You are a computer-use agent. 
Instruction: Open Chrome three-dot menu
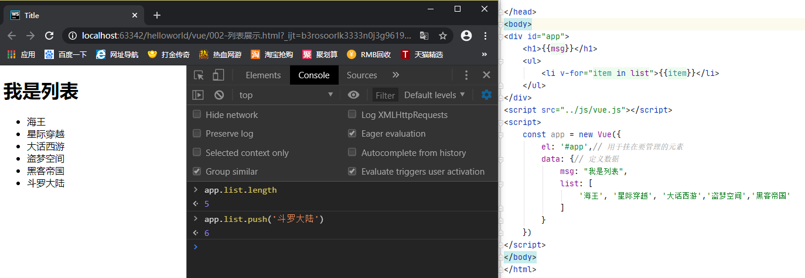[485, 36]
